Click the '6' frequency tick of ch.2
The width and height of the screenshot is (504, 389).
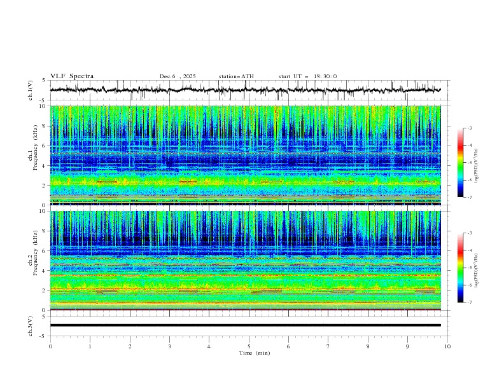(45, 250)
